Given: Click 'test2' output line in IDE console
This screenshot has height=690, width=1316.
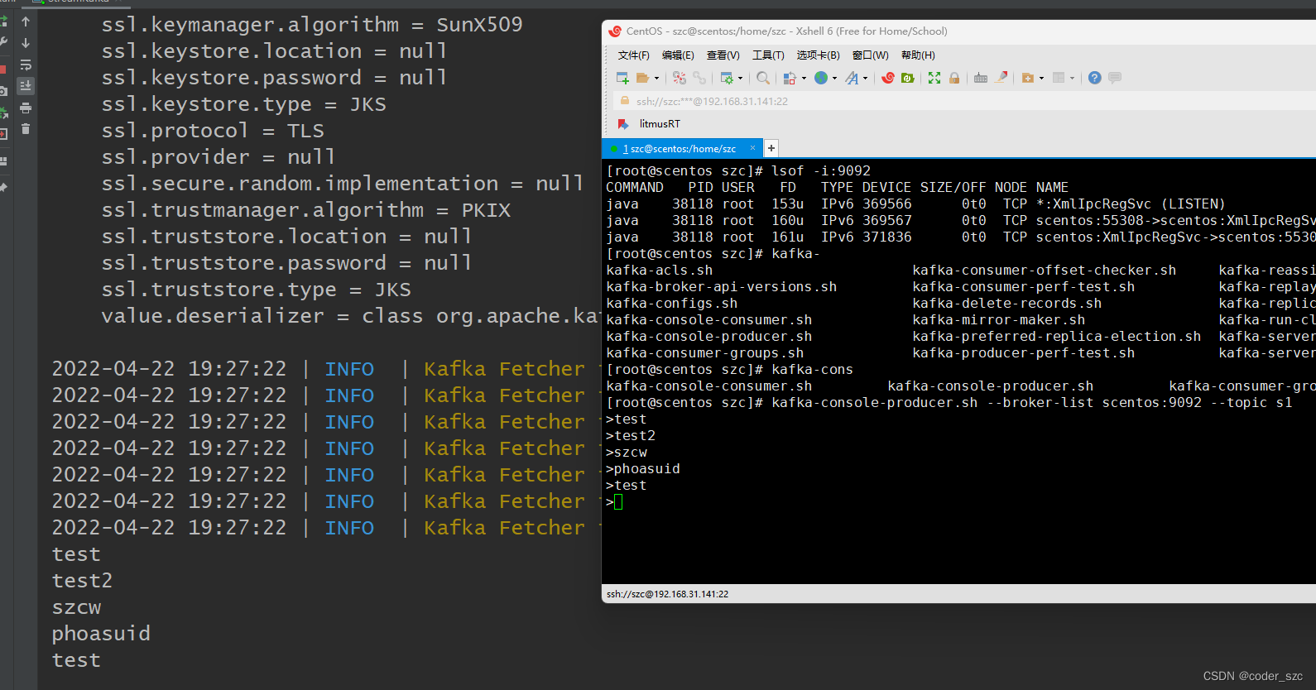Looking at the screenshot, I should click(x=82, y=581).
